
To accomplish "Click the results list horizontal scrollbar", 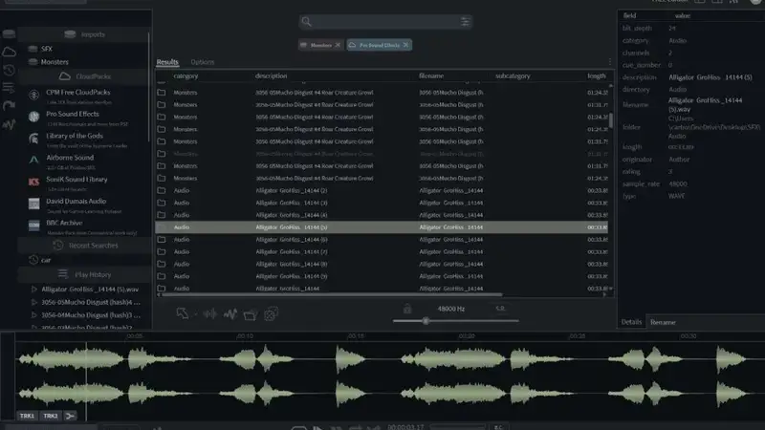I will pyautogui.click(x=332, y=294).
